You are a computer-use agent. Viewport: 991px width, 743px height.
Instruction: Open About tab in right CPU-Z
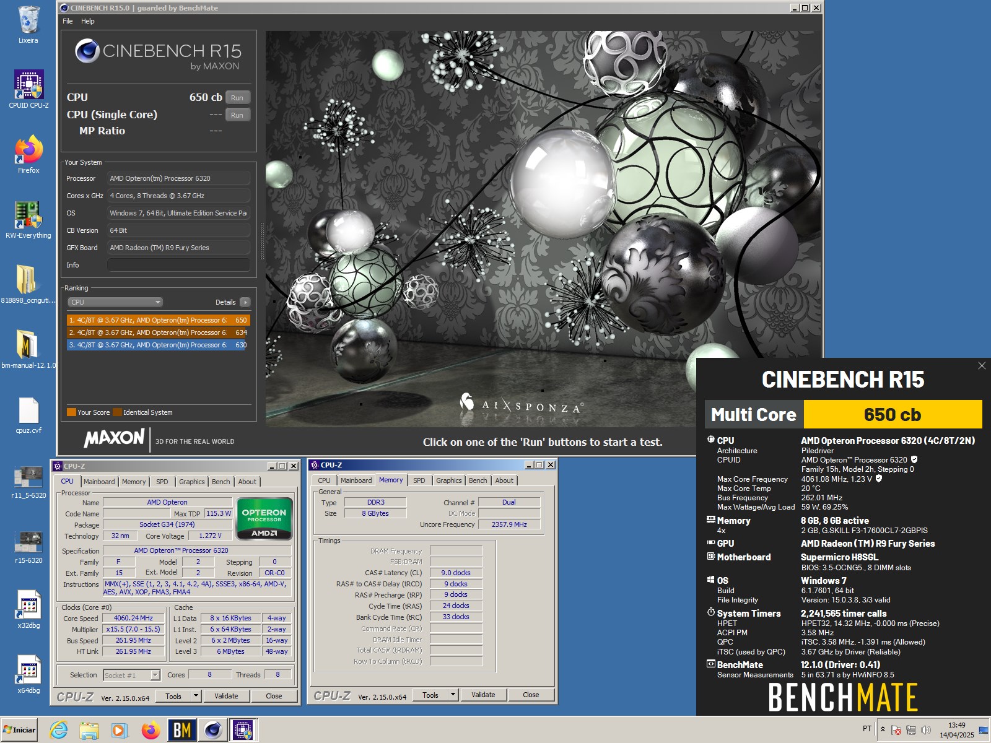504,480
